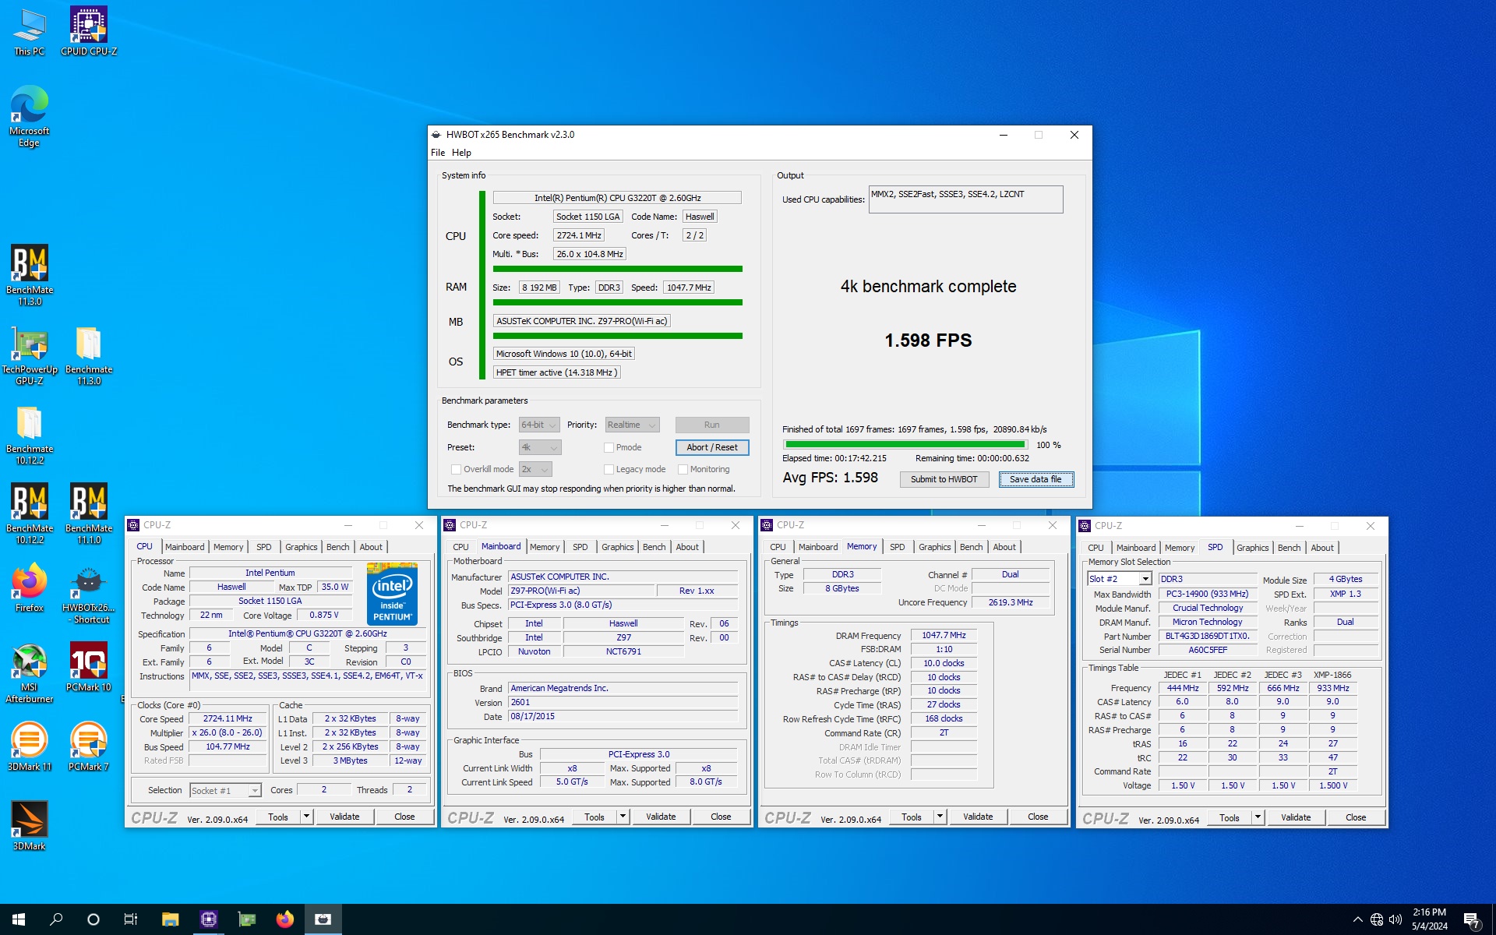The image size is (1496, 935).
Task: Switch to About tab in CPU-Z SPD window
Action: 1321,548
